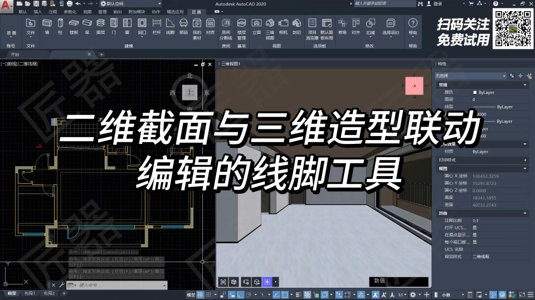
Task: Open the 无选择 selection dropdown in properties
Action: click(470, 76)
